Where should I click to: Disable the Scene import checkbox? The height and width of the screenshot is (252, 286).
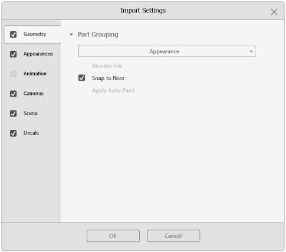pyautogui.click(x=13, y=114)
